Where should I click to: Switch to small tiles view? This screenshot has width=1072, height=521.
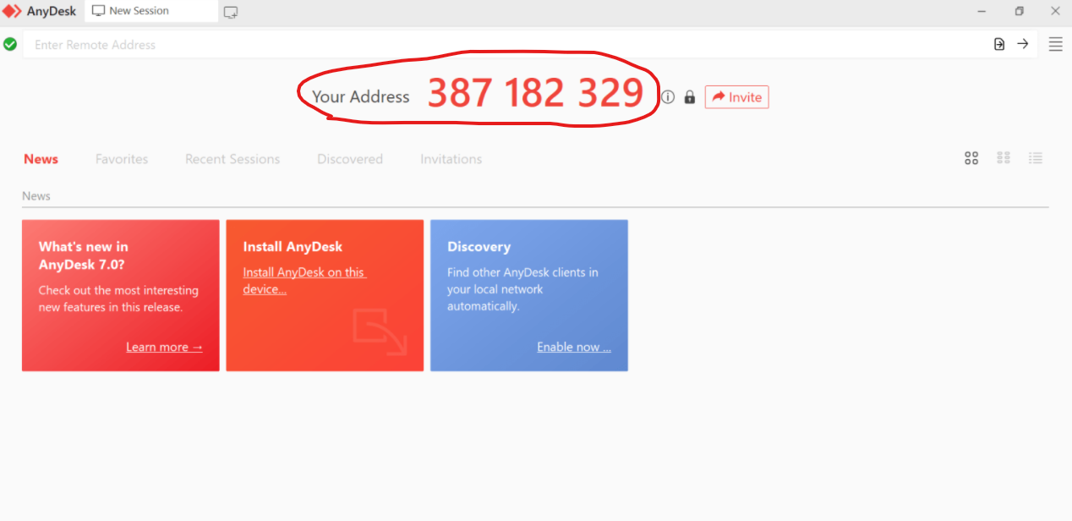(1003, 158)
